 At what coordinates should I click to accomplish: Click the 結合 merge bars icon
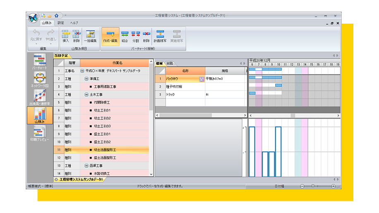[125, 36]
